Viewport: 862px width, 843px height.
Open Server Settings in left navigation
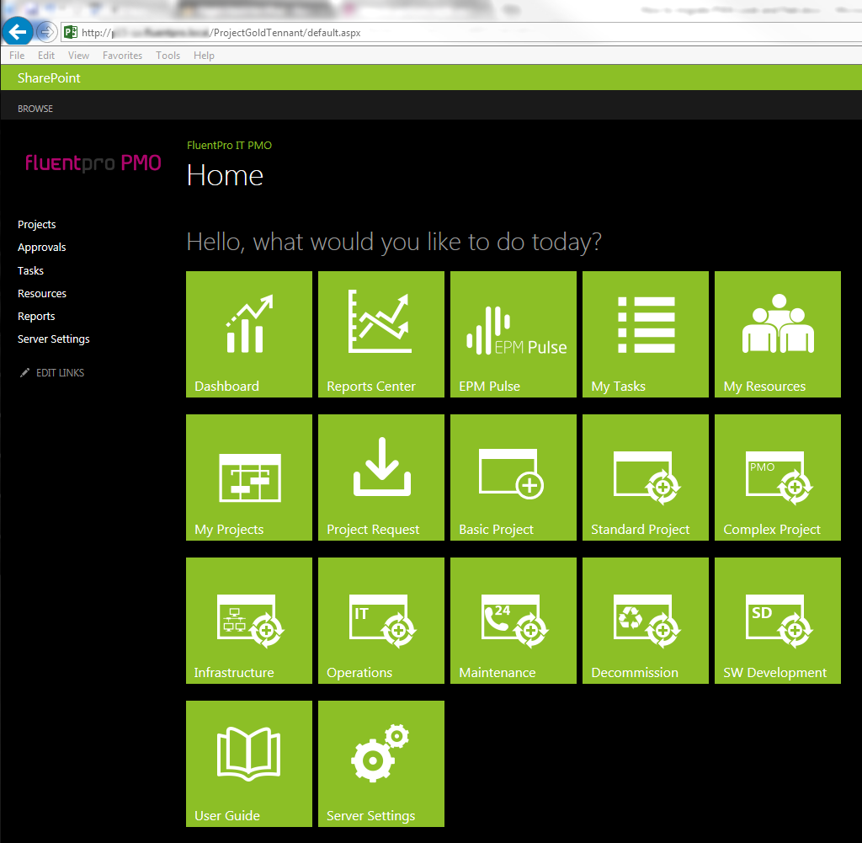[x=53, y=339]
